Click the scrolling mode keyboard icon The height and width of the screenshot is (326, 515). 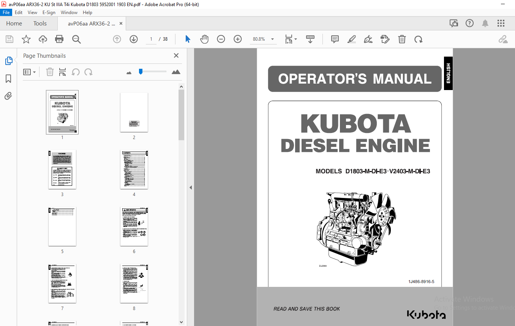click(310, 39)
